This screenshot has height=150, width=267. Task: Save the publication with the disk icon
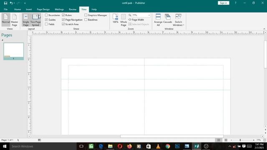(x=5, y=3)
